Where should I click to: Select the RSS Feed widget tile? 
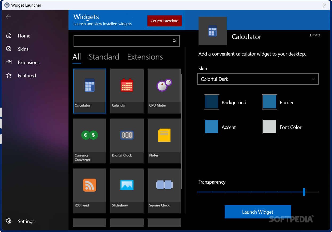click(x=90, y=191)
